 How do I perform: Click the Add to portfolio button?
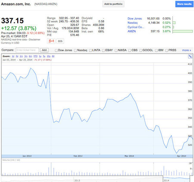[113, 4]
